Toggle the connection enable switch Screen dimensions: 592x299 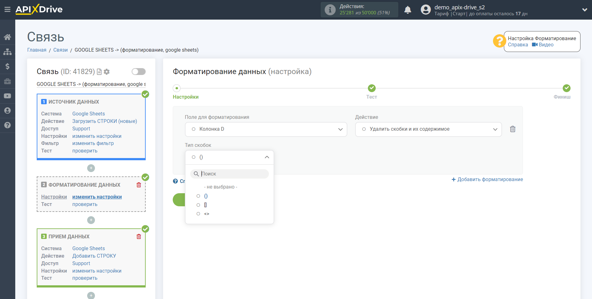coord(139,72)
